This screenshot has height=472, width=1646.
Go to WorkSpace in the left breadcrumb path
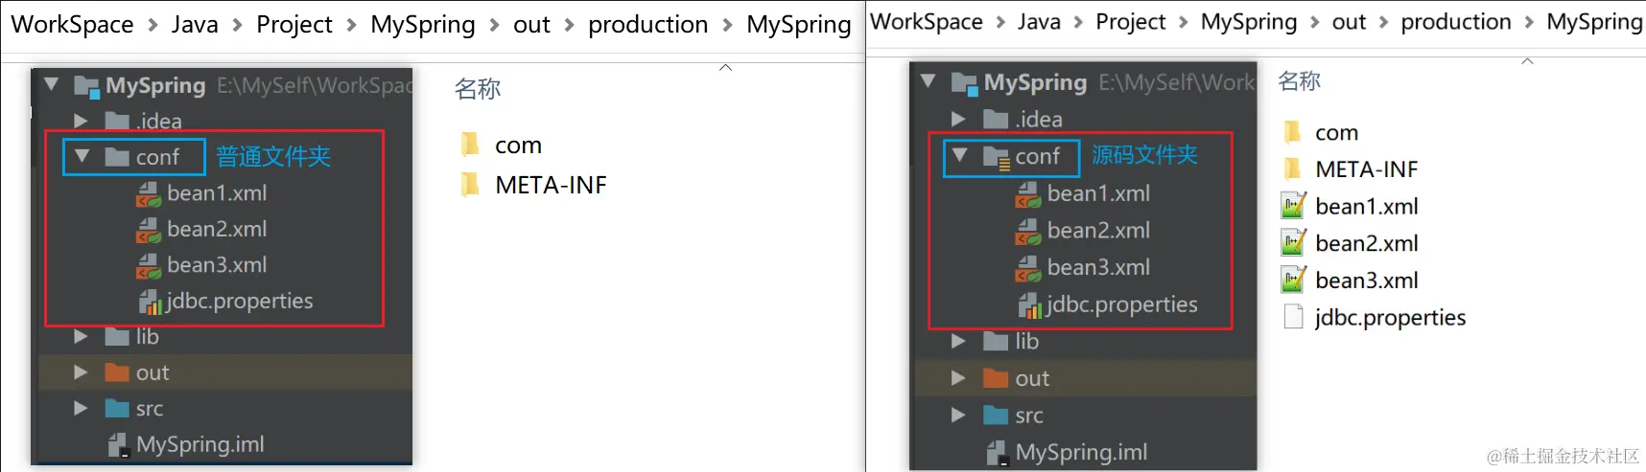(x=72, y=24)
